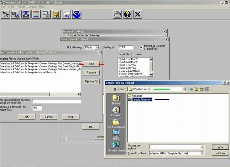
Task: Open the Reports menu
Action: tap(21, 7)
